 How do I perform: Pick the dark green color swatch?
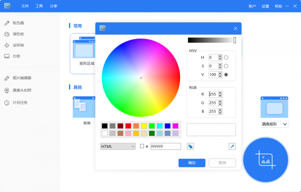tap(152, 133)
